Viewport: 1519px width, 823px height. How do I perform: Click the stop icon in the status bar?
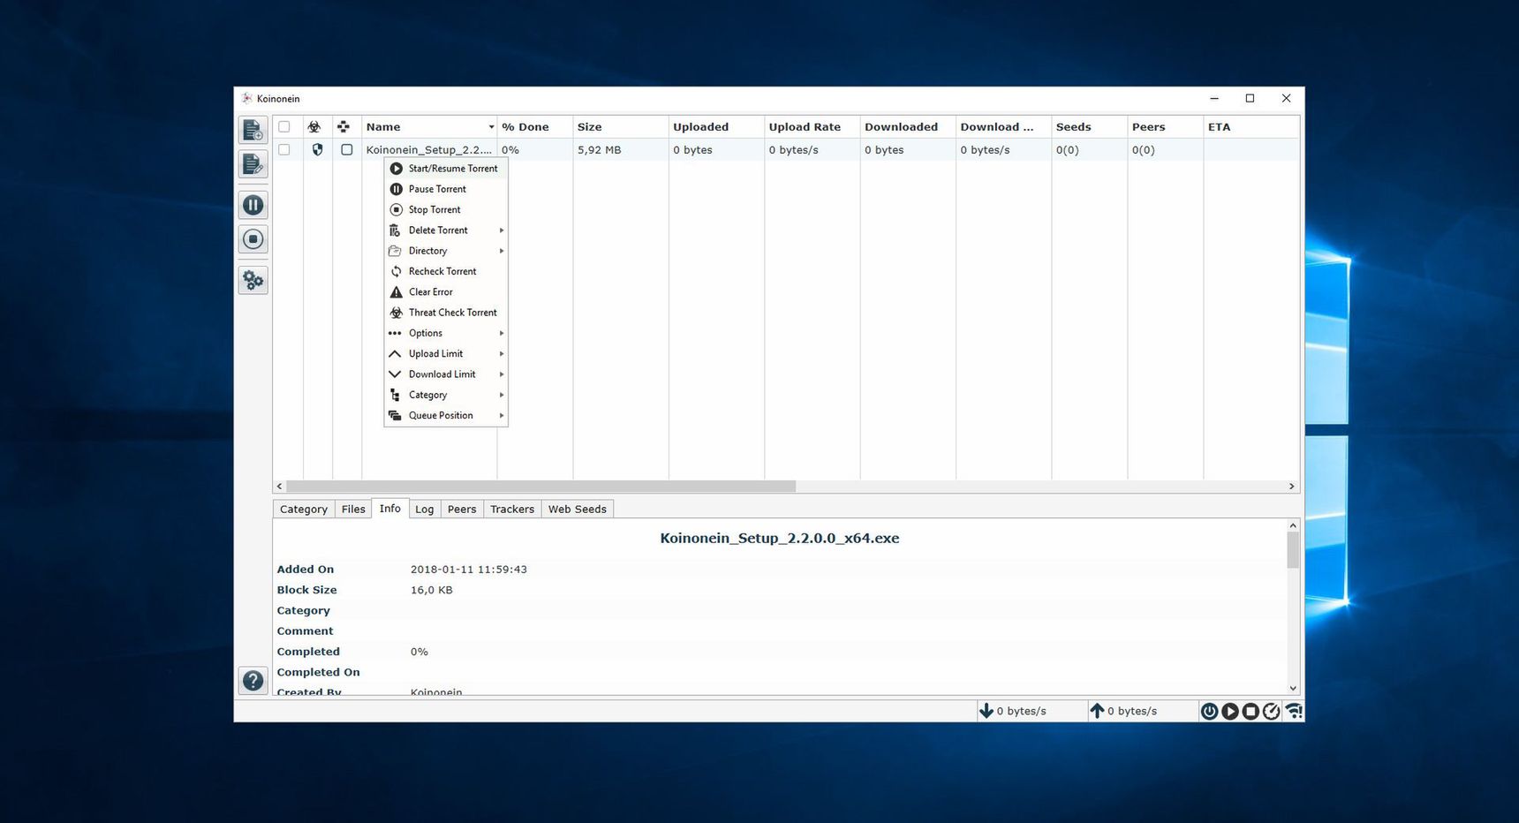[x=1251, y=711]
